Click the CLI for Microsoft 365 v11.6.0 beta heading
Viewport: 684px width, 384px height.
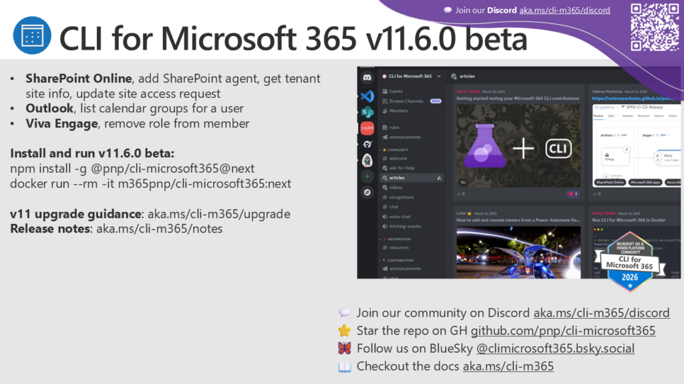click(293, 38)
